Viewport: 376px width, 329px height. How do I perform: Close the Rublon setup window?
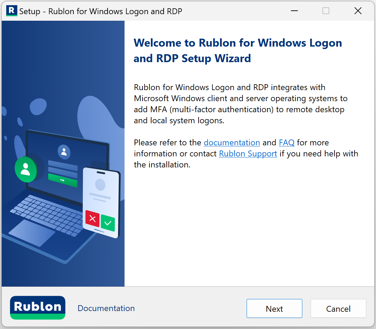tap(358, 11)
